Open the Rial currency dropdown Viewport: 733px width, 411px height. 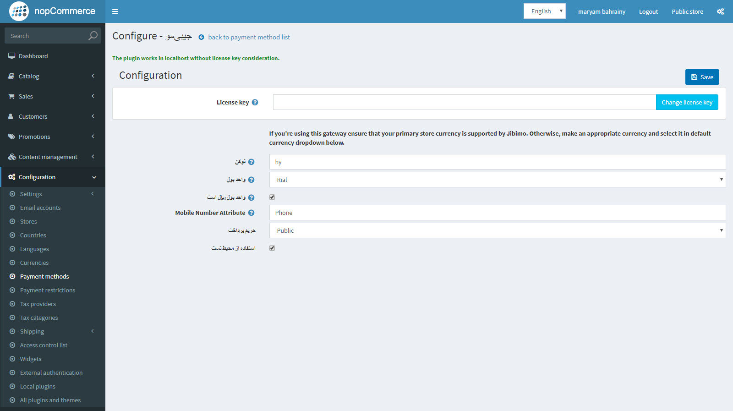[x=498, y=180]
